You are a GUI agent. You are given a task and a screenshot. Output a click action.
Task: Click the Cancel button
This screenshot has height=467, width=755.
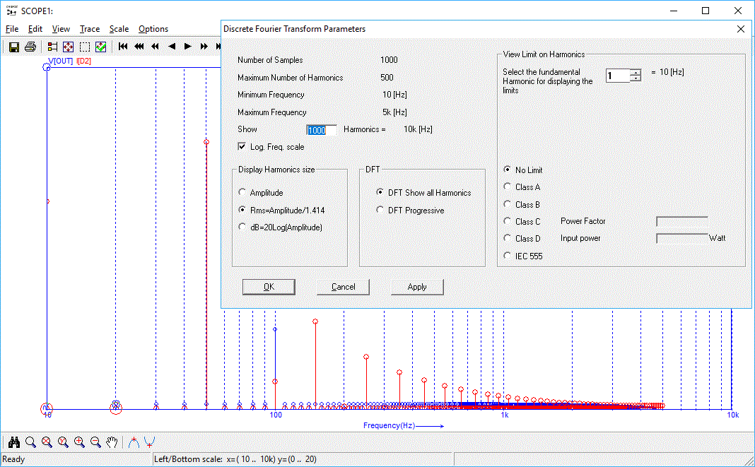(344, 287)
